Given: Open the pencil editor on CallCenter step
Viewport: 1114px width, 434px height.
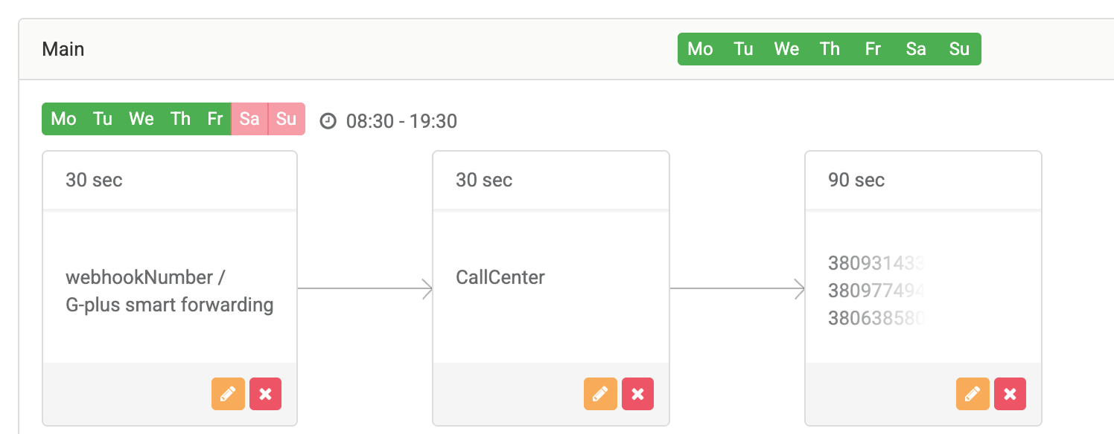Looking at the screenshot, I should (600, 394).
